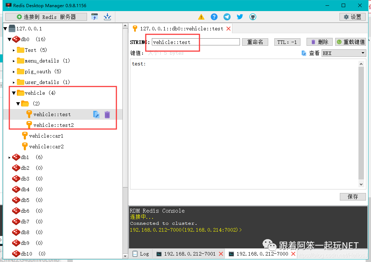
Task: Click the gear Settings button
Action: click(x=352, y=17)
